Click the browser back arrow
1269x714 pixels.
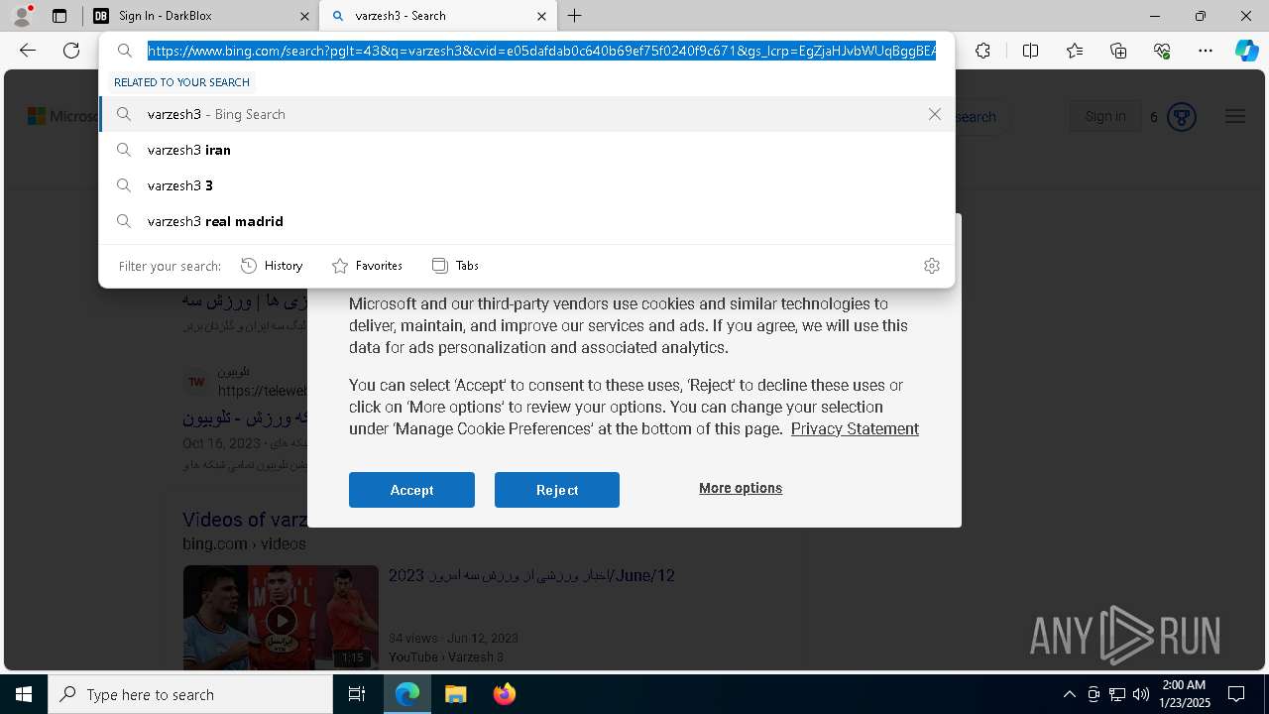[x=28, y=51]
